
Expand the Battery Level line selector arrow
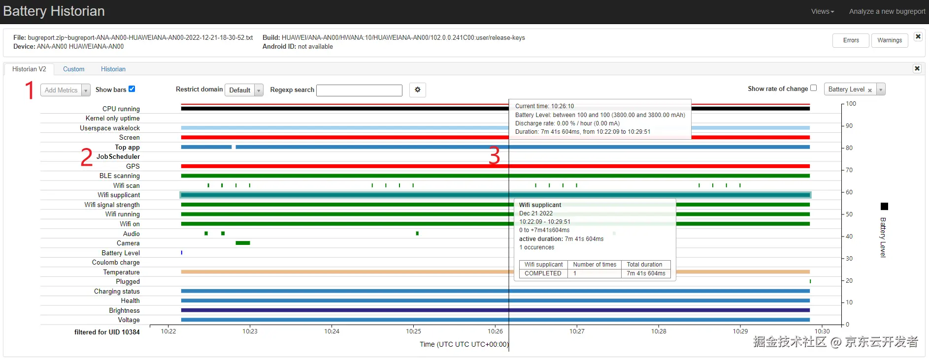pos(881,89)
